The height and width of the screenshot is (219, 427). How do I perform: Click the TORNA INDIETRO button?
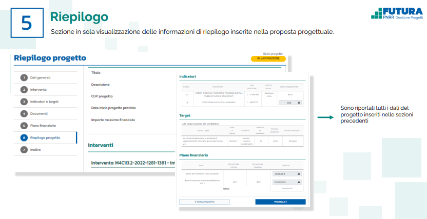[x=204, y=202]
